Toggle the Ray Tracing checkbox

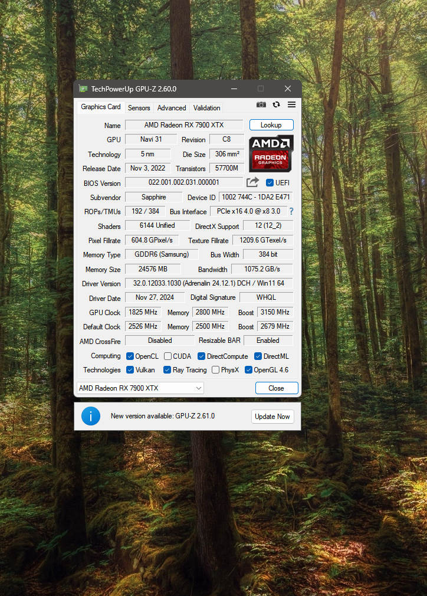pyautogui.click(x=167, y=370)
